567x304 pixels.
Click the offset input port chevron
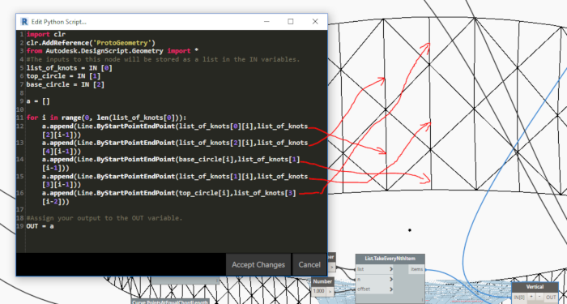pyautogui.click(x=391, y=289)
